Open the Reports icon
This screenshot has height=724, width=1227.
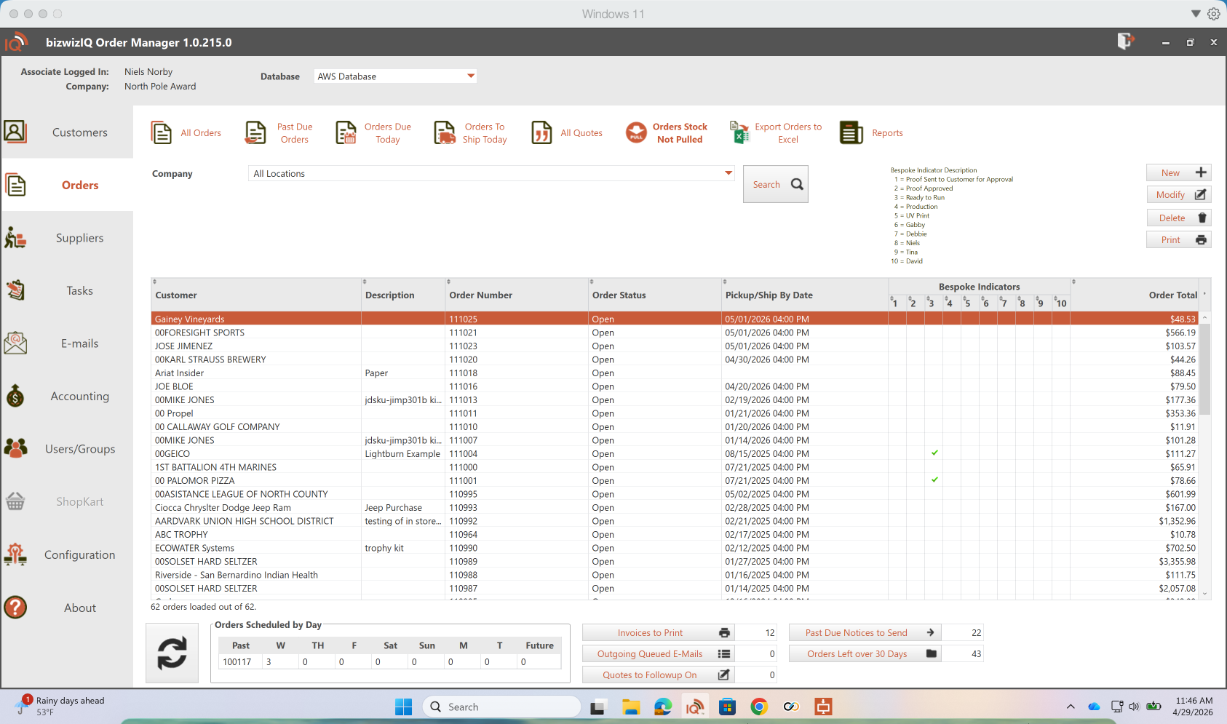[x=851, y=133]
